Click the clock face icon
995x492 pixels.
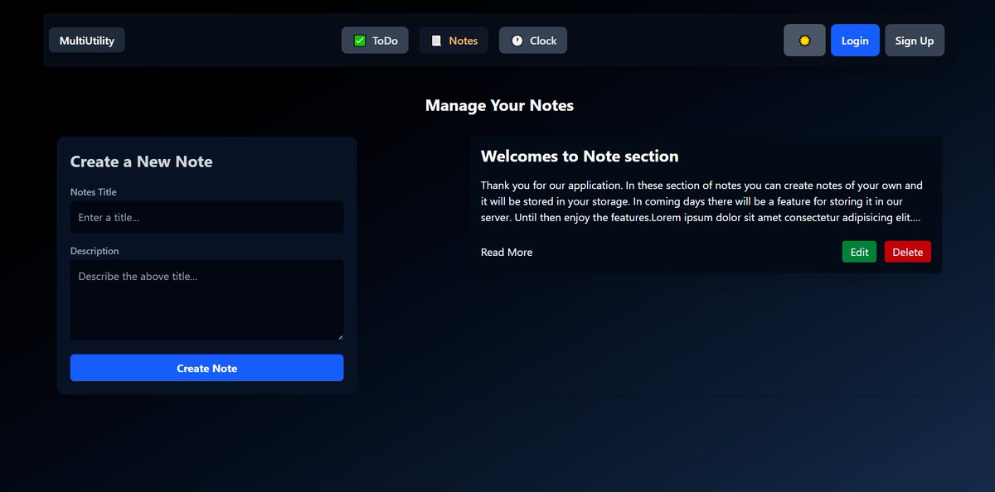click(517, 41)
